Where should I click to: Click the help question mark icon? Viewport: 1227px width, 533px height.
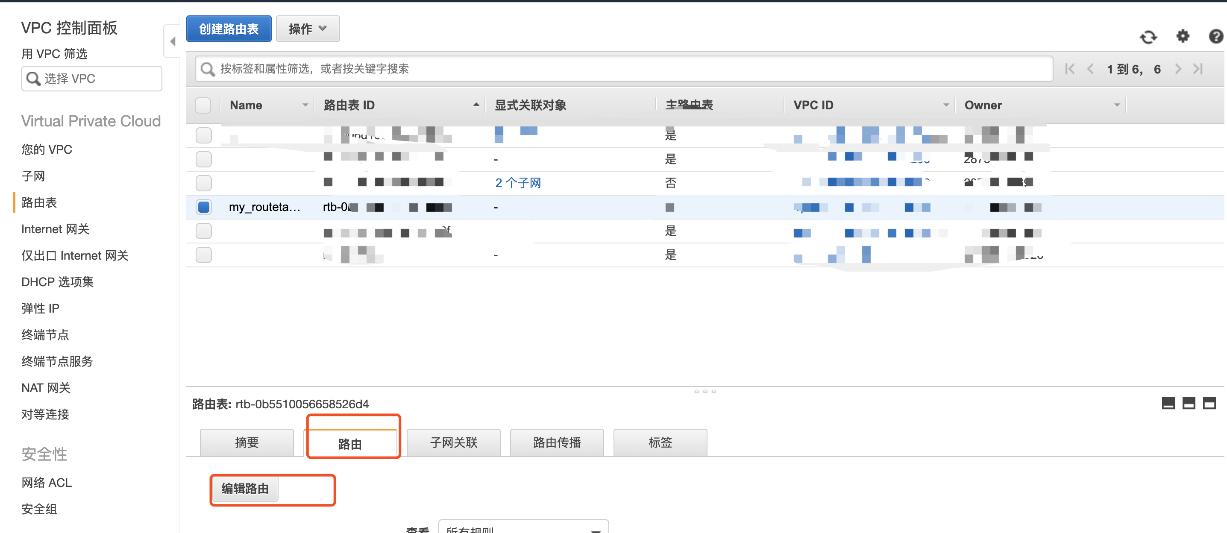[x=1215, y=36]
